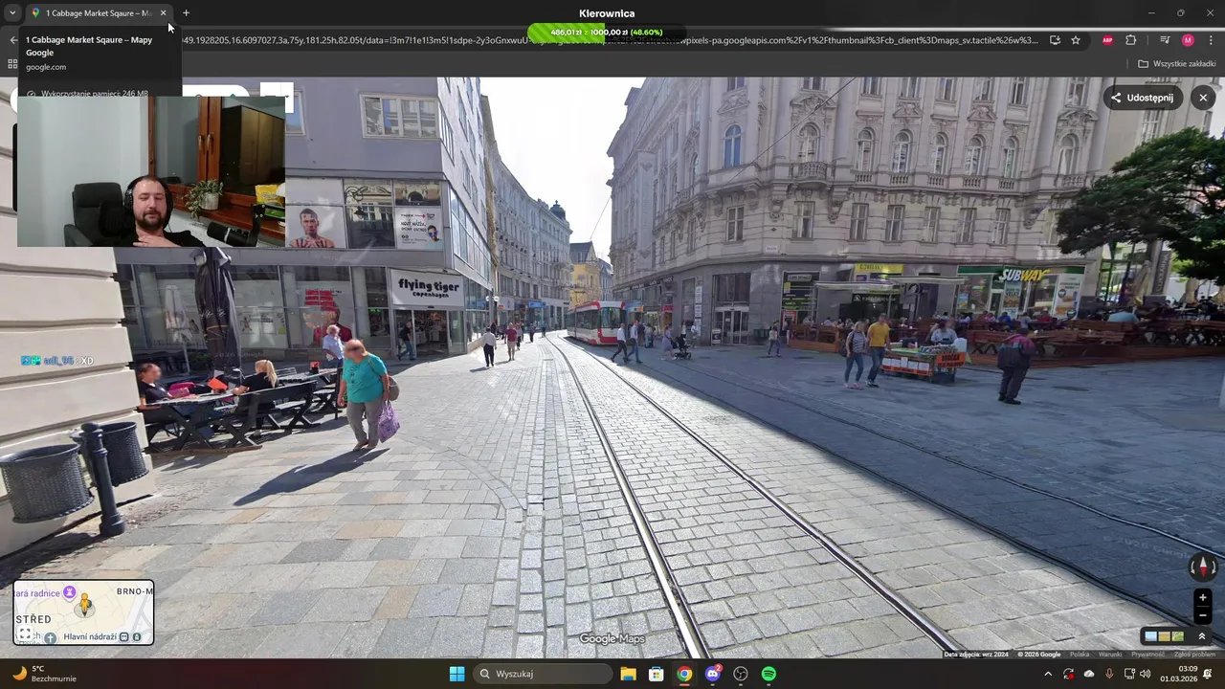Open the Polska footer link
The width and height of the screenshot is (1225, 689).
click(1080, 655)
